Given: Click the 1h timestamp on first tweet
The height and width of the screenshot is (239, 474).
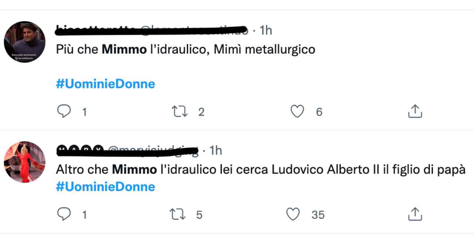Looking at the screenshot, I should [x=266, y=30].
